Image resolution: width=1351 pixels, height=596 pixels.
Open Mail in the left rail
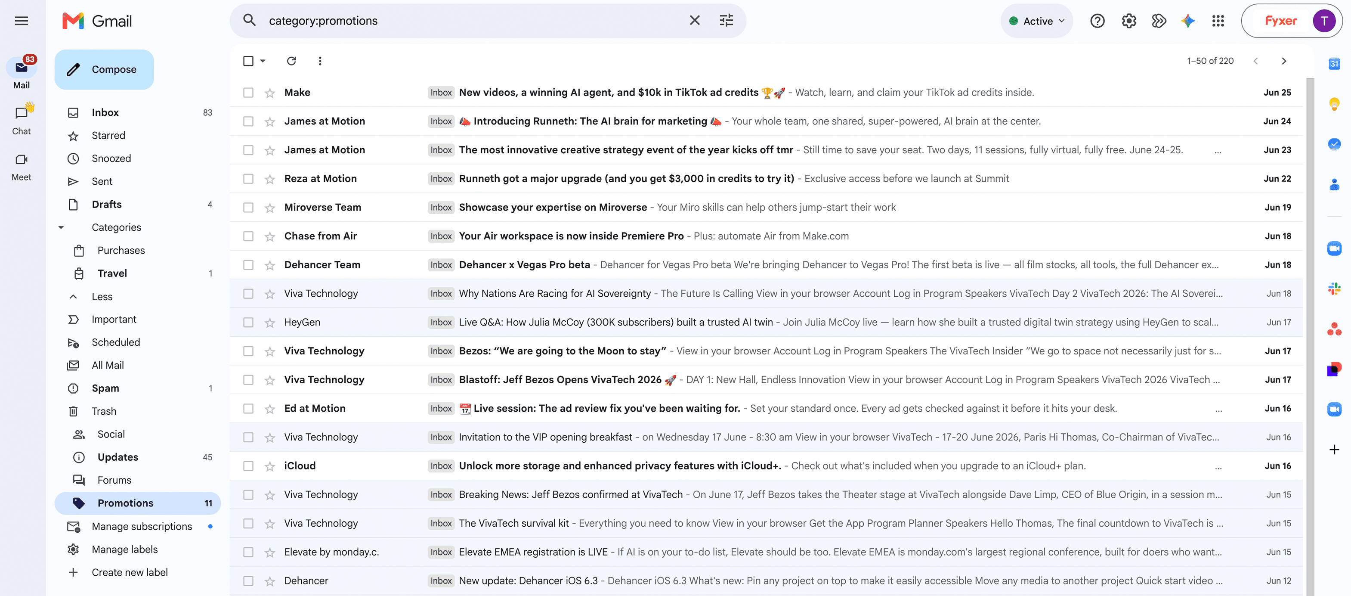coord(22,73)
